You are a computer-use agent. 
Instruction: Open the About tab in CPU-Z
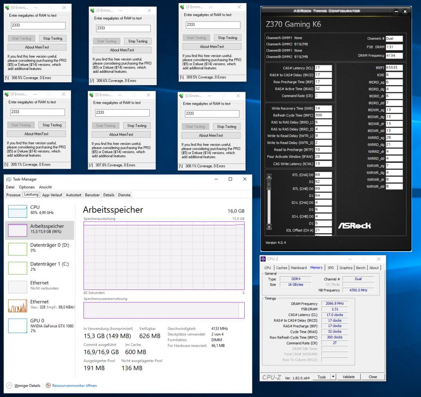point(374,268)
